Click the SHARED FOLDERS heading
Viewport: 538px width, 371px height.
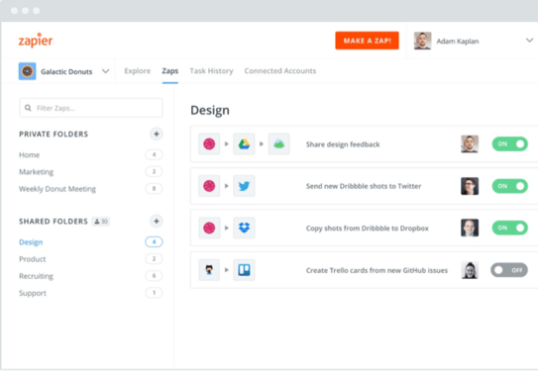(x=54, y=222)
